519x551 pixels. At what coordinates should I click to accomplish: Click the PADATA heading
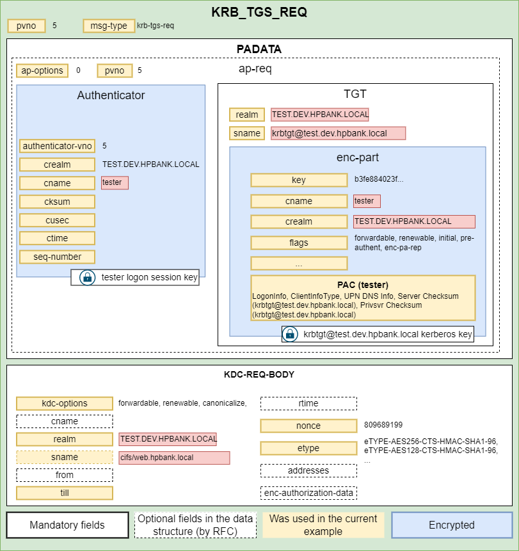pos(259,49)
